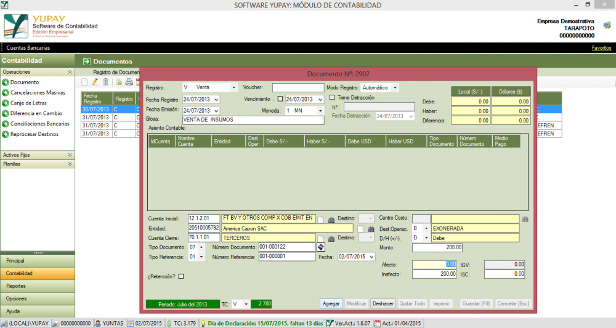Tick the ¿Retención? checkbox
Screen dimensions: 616x328
pos(181,276)
